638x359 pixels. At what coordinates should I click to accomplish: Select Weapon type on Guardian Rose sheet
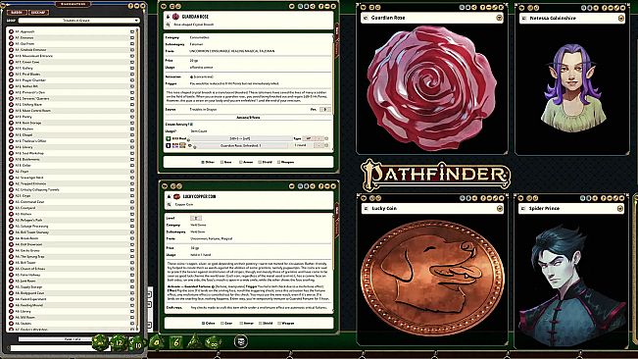click(x=278, y=162)
